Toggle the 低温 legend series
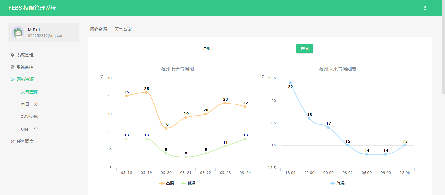 pyautogui.click(x=188, y=183)
